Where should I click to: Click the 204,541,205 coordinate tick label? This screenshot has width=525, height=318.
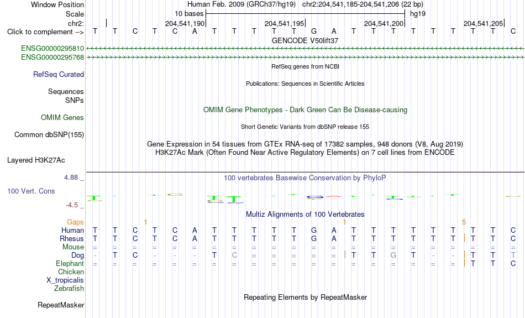tap(483, 23)
